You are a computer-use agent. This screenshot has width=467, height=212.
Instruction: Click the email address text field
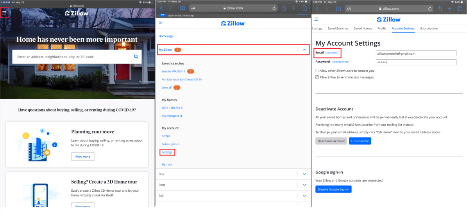tap(416, 53)
